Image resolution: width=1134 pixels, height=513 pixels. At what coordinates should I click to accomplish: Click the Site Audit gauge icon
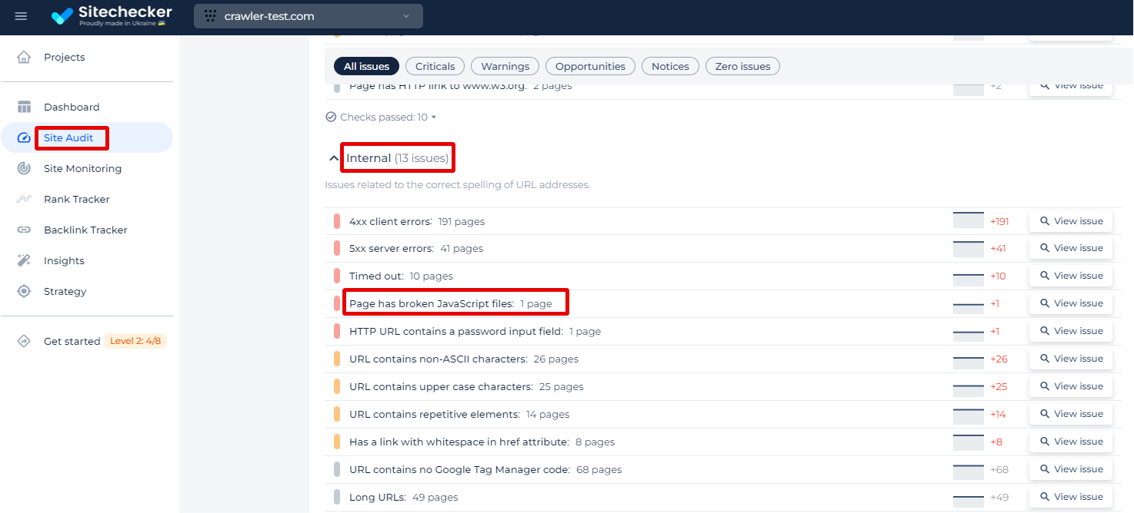pyautogui.click(x=24, y=137)
